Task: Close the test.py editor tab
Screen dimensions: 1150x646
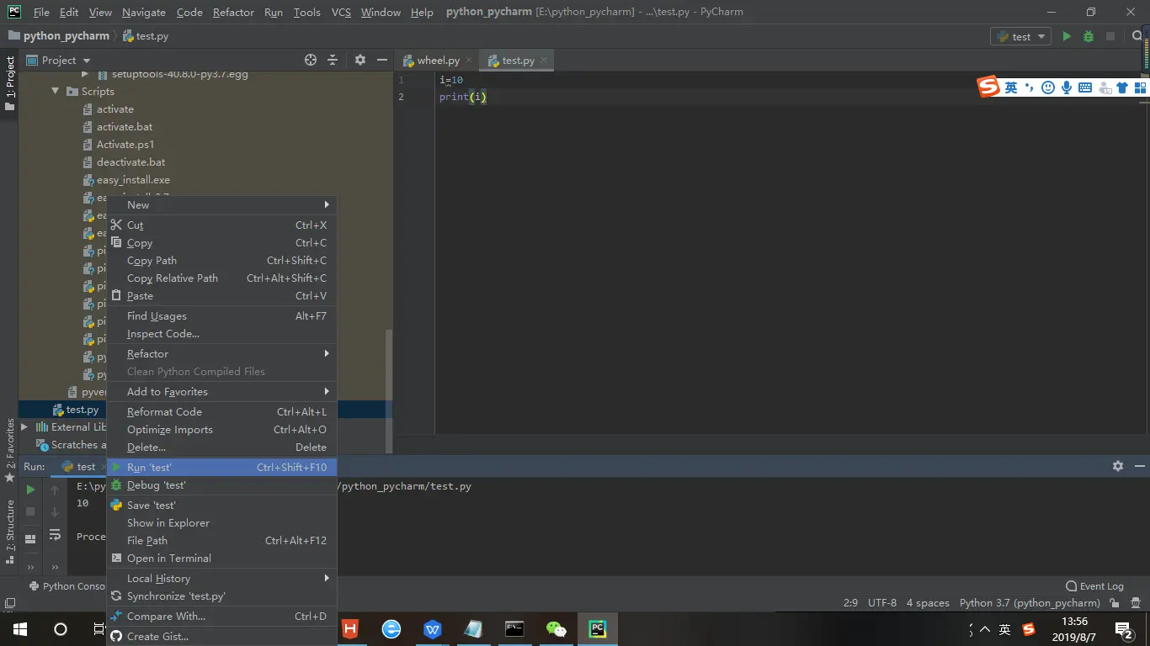Action: click(x=544, y=60)
